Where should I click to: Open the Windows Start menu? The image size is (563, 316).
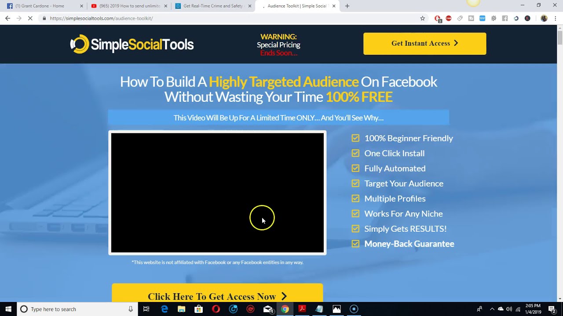(x=8, y=309)
